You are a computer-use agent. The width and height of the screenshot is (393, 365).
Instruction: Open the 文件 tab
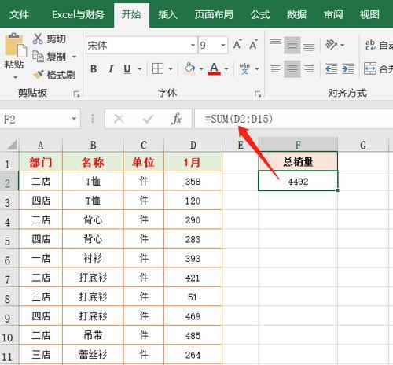click(19, 14)
